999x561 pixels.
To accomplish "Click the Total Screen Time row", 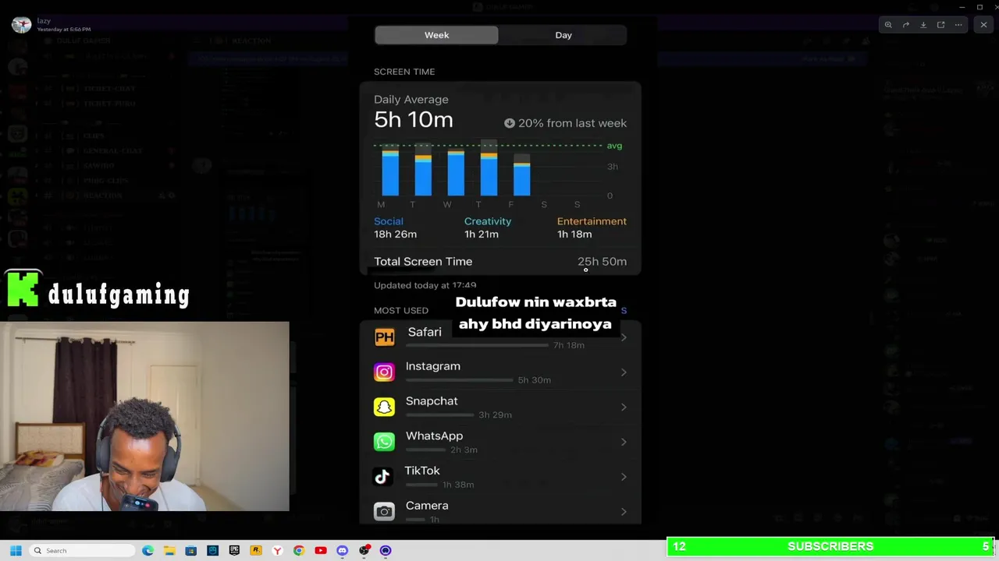I will coord(500,262).
